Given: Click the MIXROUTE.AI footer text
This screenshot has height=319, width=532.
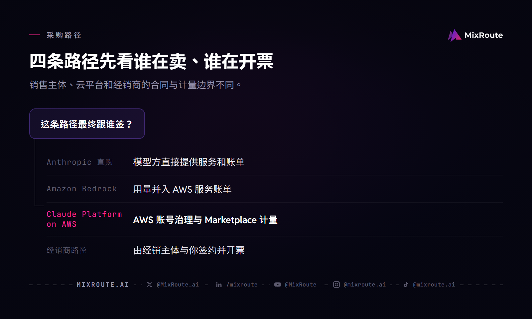Looking at the screenshot, I should [103, 285].
